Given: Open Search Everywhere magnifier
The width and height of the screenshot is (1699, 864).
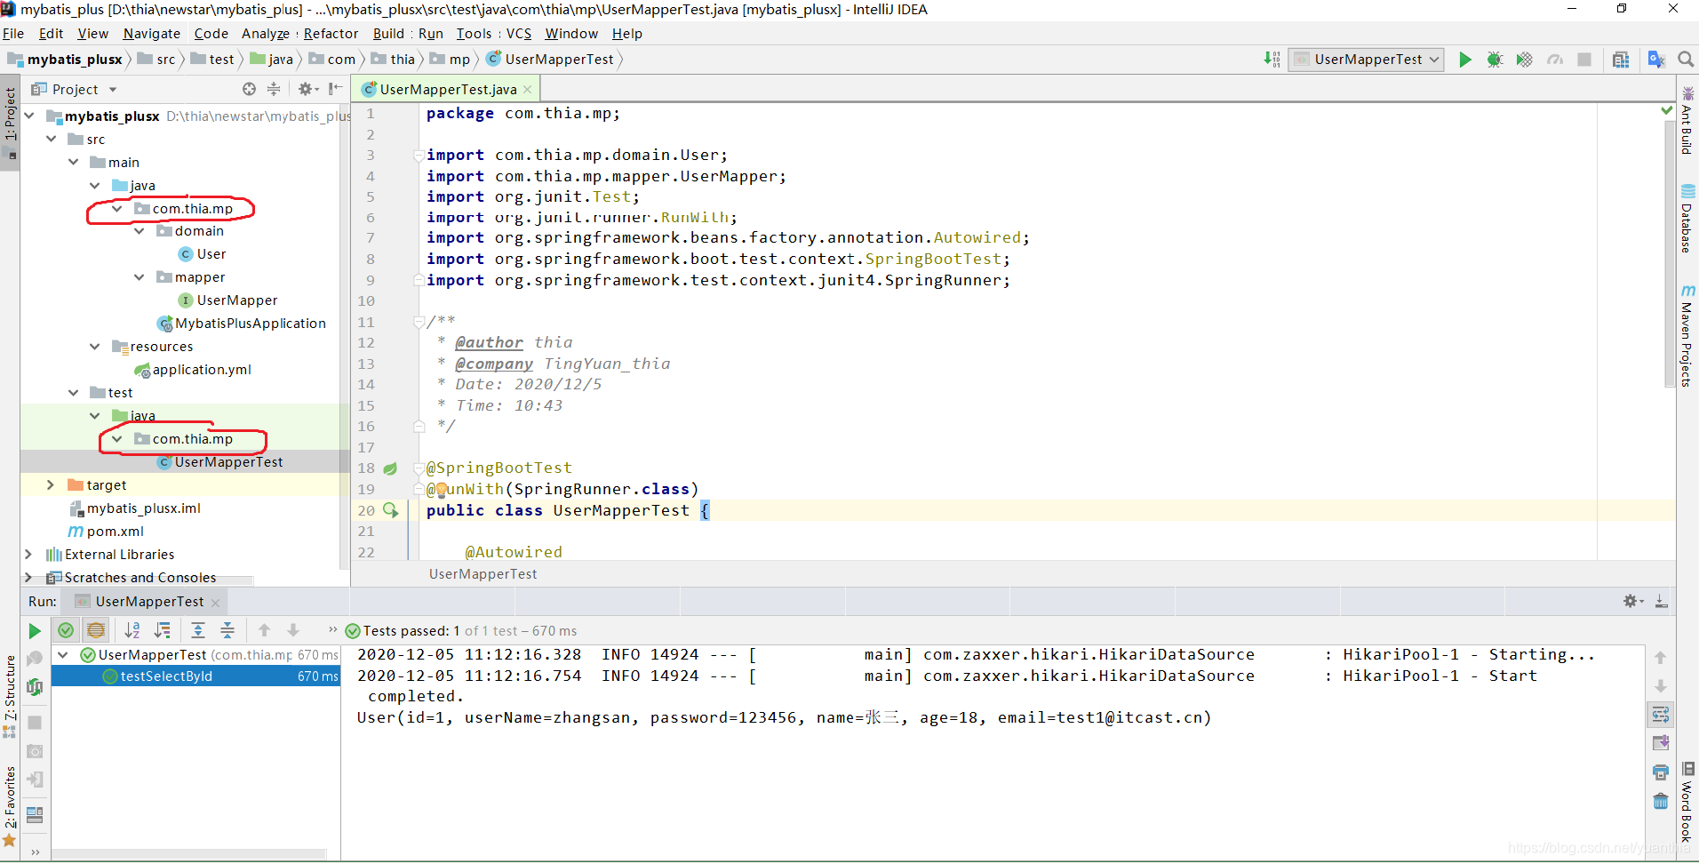Looking at the screenshot, I should pos(1685,60).
